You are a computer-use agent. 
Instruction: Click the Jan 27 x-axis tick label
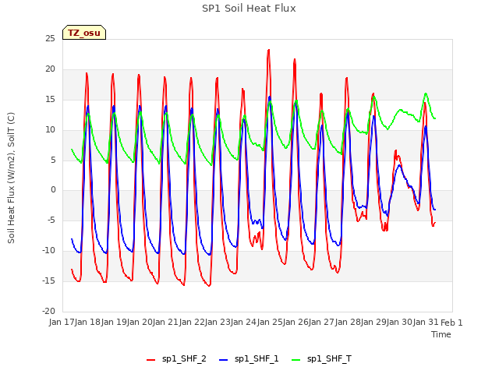coord(321,323)
